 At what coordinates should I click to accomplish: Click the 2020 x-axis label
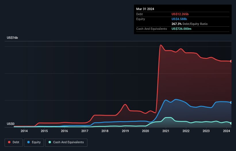click(x=145, y=131)
